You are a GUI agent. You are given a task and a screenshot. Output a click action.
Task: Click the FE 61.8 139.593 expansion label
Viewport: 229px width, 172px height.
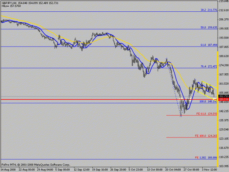coord(207,114)
